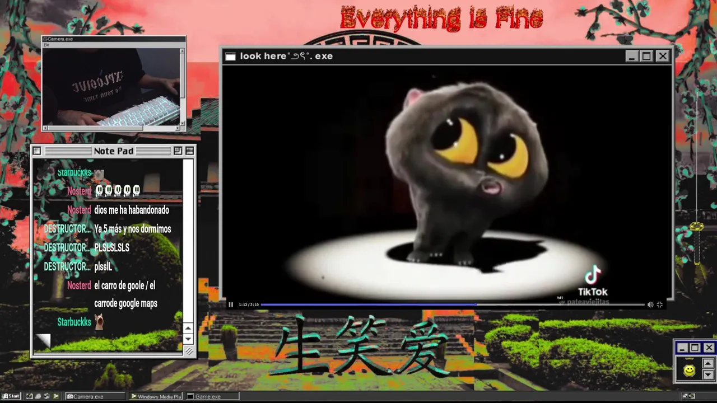
Task: Close the 'look here' video window
Action: click(663, 56)
